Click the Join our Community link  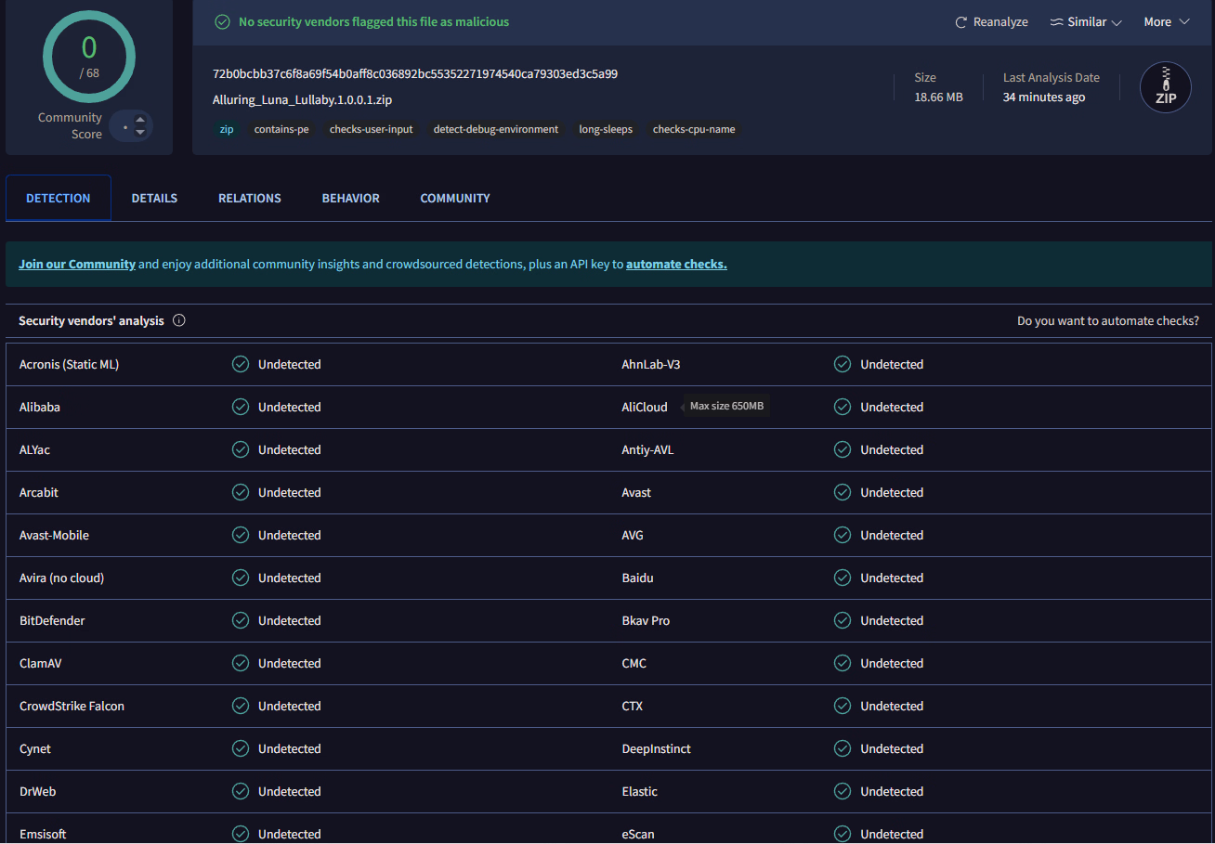pyautogui.click(x=77, y=264)
